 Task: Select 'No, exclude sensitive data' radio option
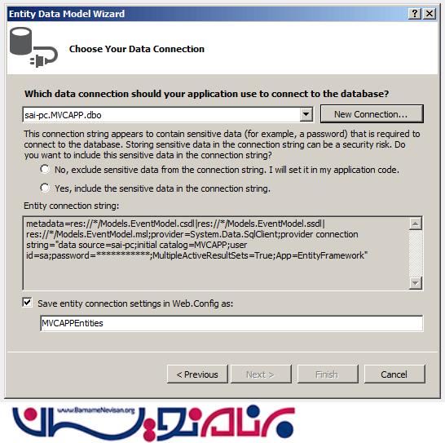[x=45, y=170]
